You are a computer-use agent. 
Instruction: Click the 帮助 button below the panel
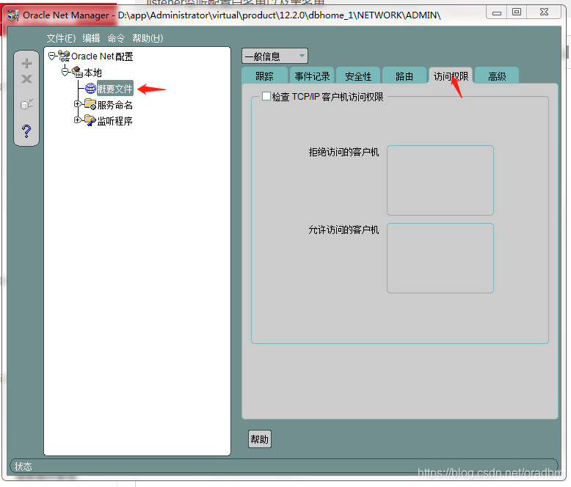point(260,439)
